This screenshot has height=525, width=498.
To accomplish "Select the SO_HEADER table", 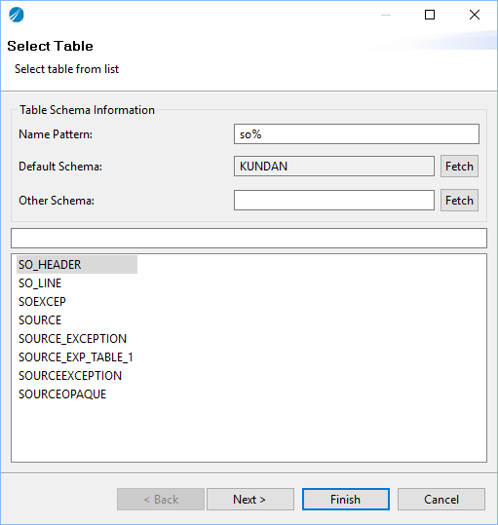I will [50, 265].
